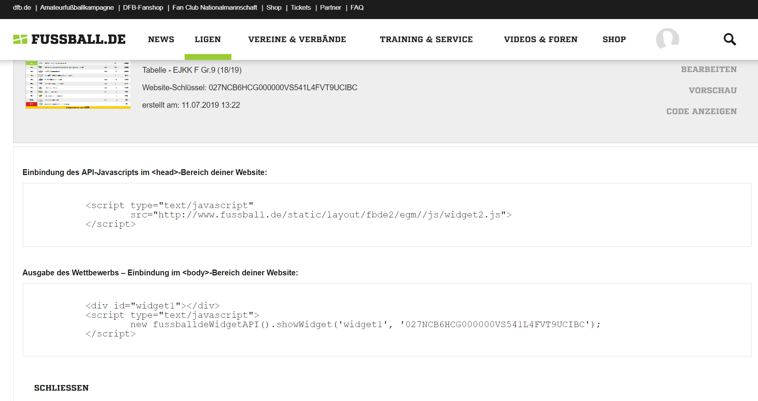758x401 pixels.
Task: Click VORSCHAU to preview the widget
Action: click(712, 90)
